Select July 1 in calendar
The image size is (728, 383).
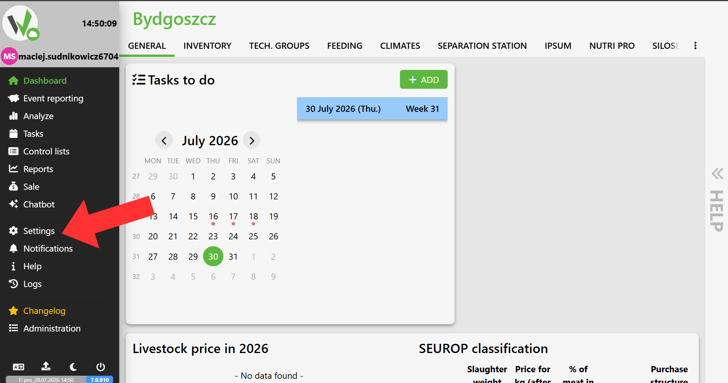[x=193, y=176]
